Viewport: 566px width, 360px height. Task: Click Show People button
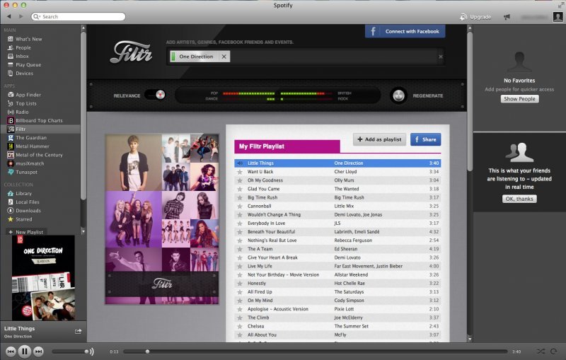pyautogui.click(x=519, y=99)
